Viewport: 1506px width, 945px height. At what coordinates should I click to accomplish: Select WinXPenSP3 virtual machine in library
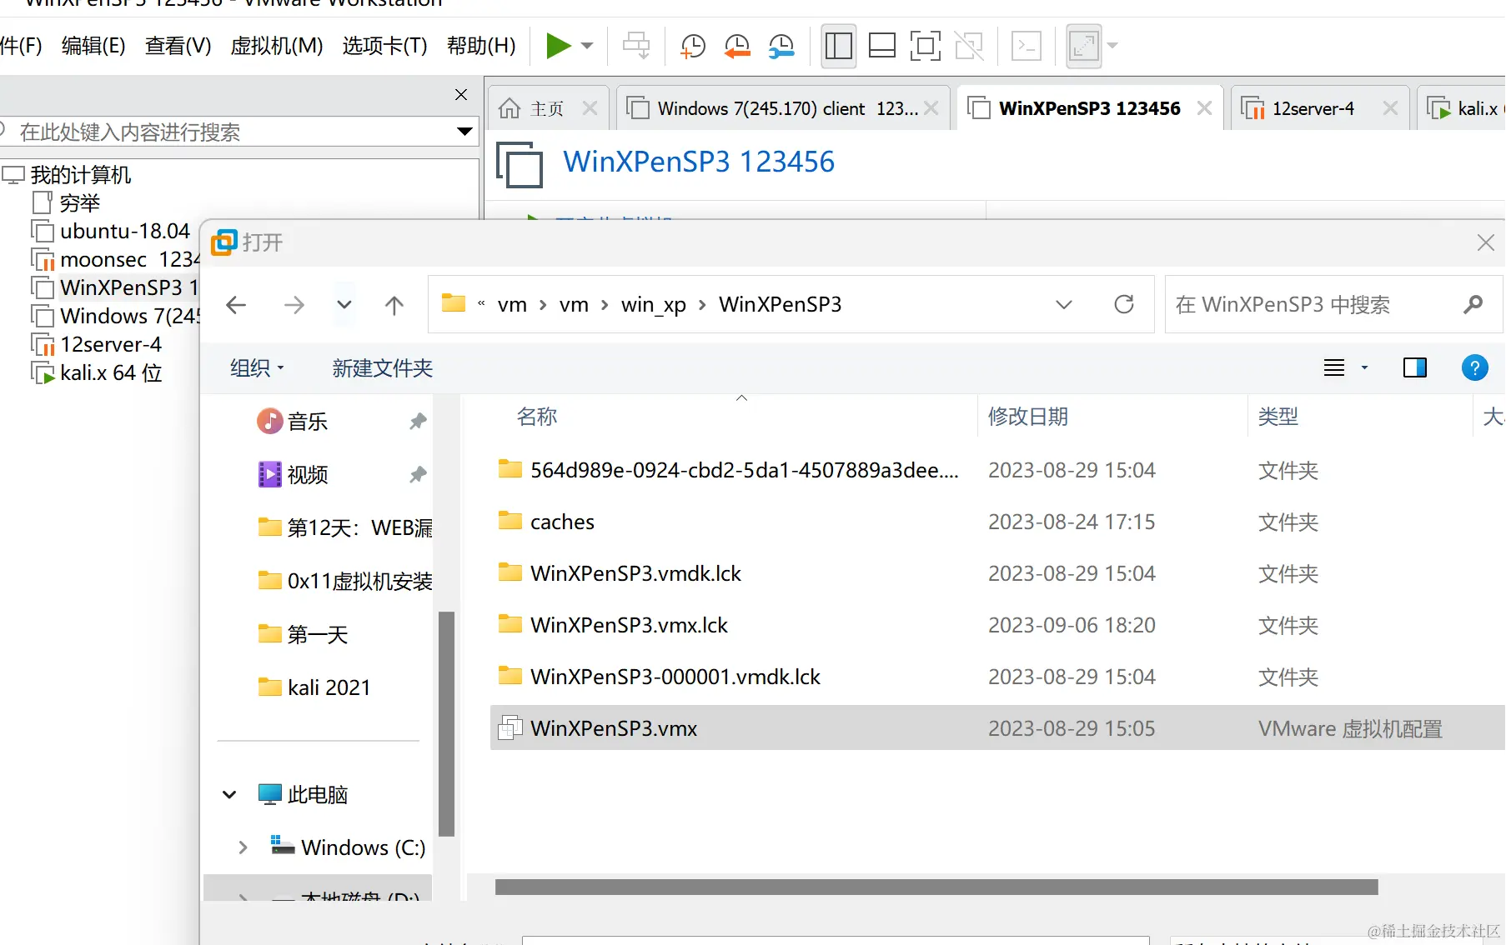(129, 288)
